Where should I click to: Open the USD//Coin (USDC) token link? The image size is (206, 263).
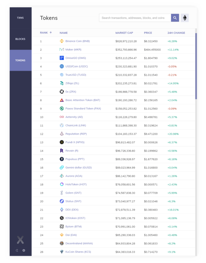76,67
